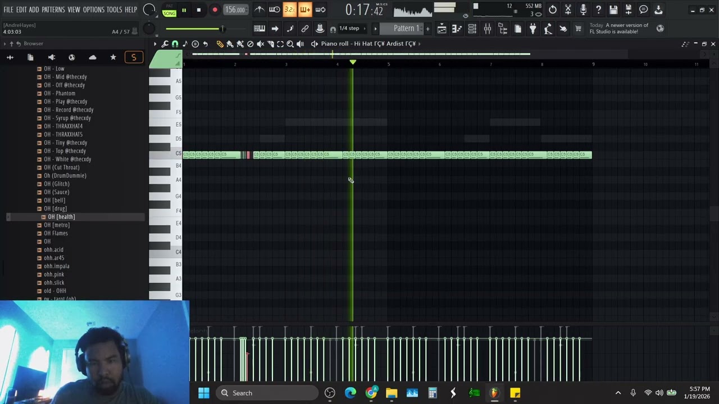Open the piano roll menu arrow at toolbar start
719x404 pixels.
coord(156,44)
